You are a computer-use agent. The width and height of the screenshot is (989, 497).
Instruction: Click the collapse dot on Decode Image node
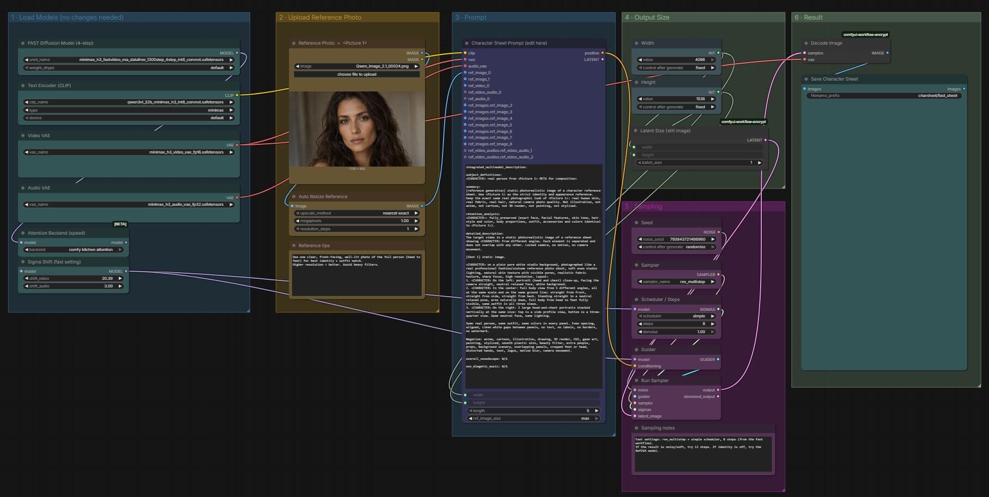click(x=806, y=43)
